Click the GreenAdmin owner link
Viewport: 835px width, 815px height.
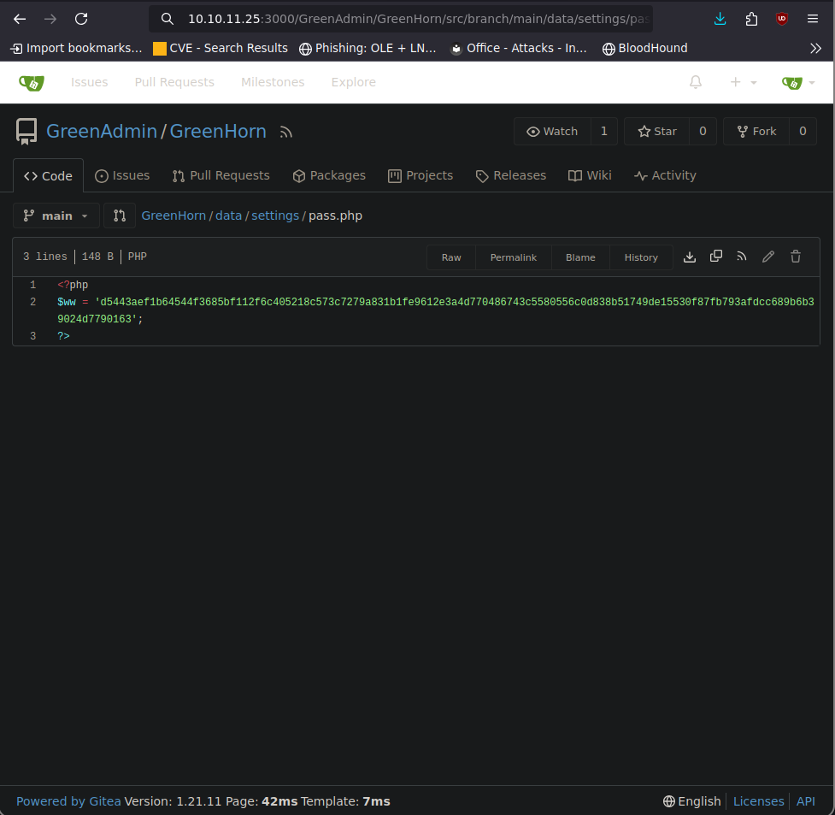click(x=102, y=131)
